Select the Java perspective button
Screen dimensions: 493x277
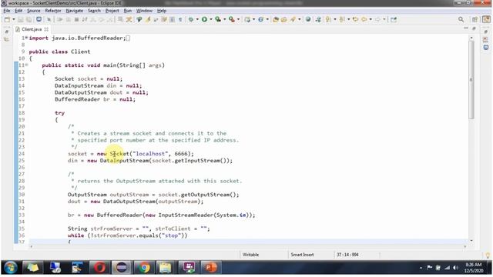point(486,19)
